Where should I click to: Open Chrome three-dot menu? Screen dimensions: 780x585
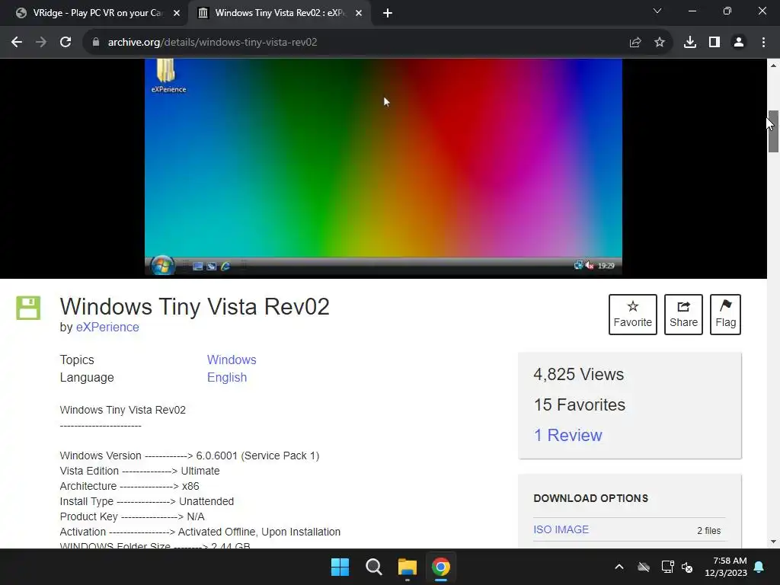[x=763, y=43]
